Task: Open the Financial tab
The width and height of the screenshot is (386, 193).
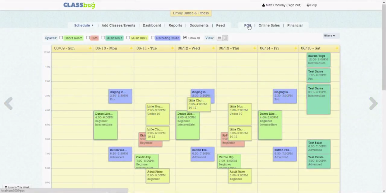Action: point(295,25)
